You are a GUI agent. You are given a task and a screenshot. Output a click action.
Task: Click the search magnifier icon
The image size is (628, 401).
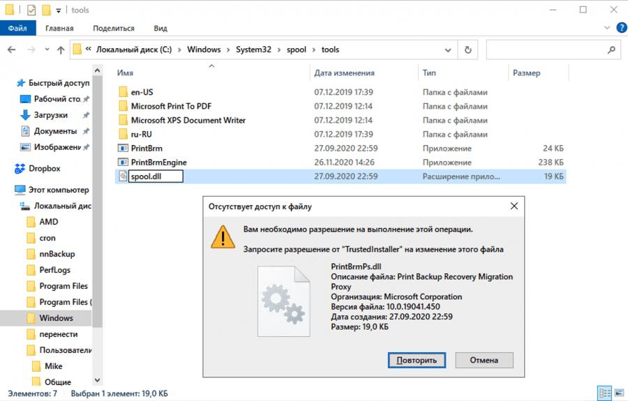pos(611,50)
